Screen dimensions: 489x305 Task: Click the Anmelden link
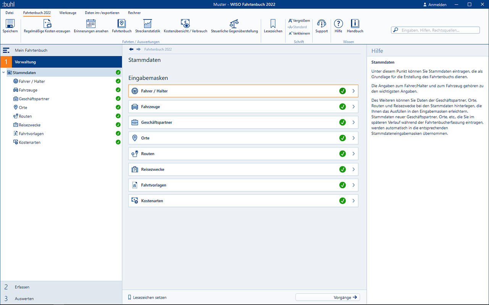point(437,5)
